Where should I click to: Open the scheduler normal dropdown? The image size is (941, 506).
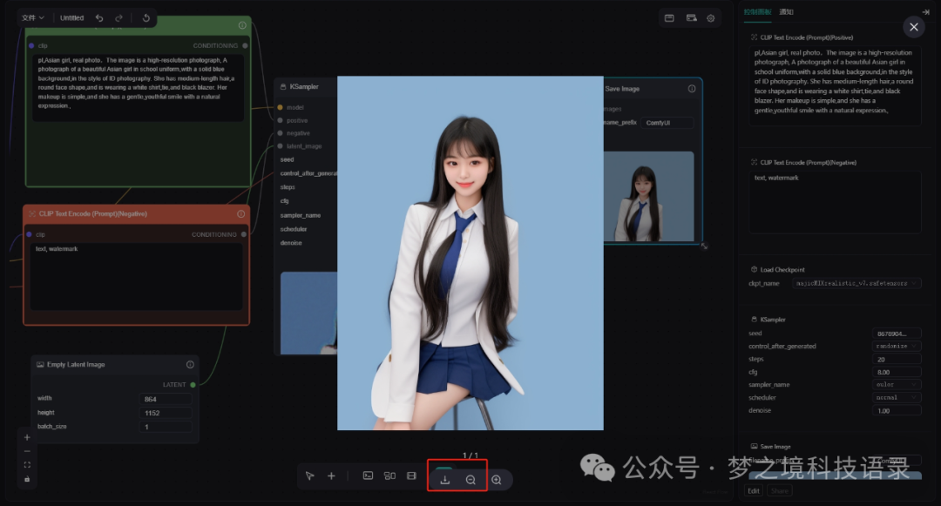[x=897, y=397]
